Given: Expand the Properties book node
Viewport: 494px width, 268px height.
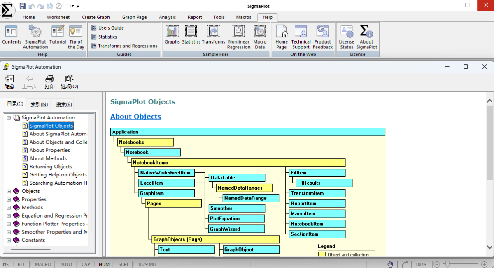Looking at the screenshot, I should pos(9,199).
